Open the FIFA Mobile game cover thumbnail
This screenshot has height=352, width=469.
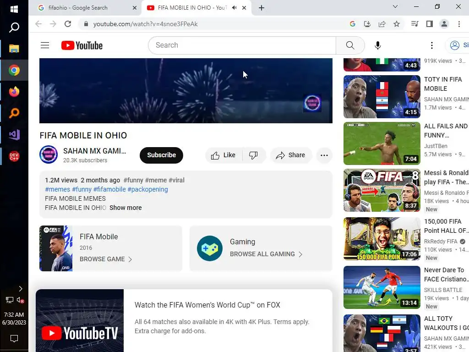click(56, 248)
